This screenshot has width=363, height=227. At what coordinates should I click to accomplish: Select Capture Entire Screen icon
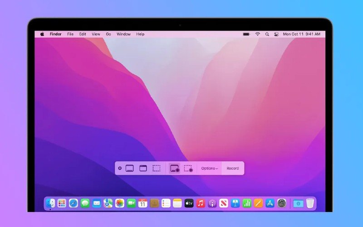coord(130,168)
